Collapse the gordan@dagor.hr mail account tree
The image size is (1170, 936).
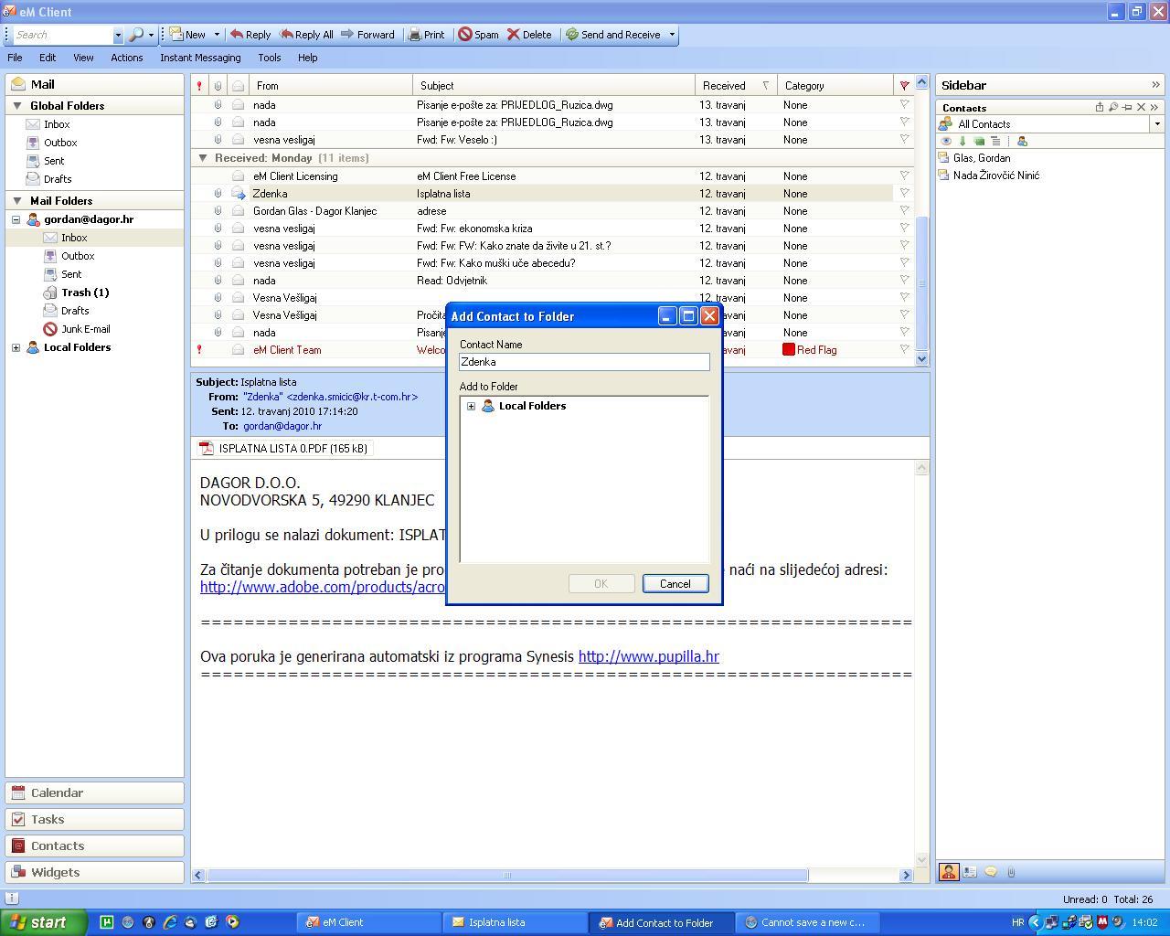[x=15, y=219]
